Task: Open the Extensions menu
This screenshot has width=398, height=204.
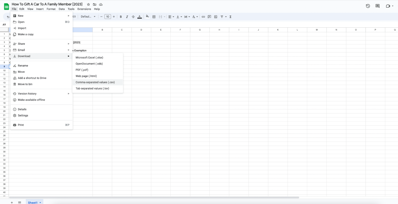Action: (x=84, y=9)
